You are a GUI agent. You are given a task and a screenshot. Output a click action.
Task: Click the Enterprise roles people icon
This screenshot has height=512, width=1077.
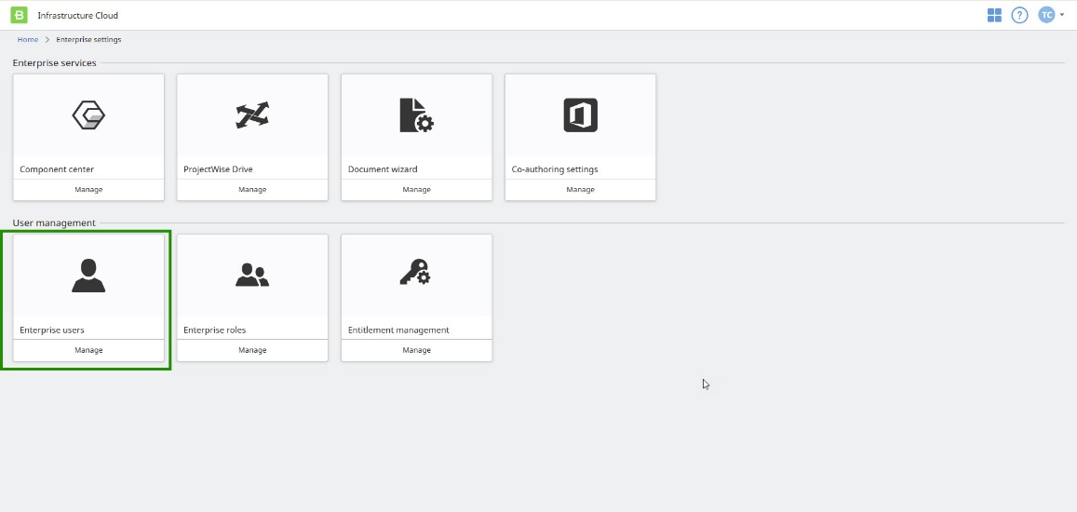tap(252, 276)
